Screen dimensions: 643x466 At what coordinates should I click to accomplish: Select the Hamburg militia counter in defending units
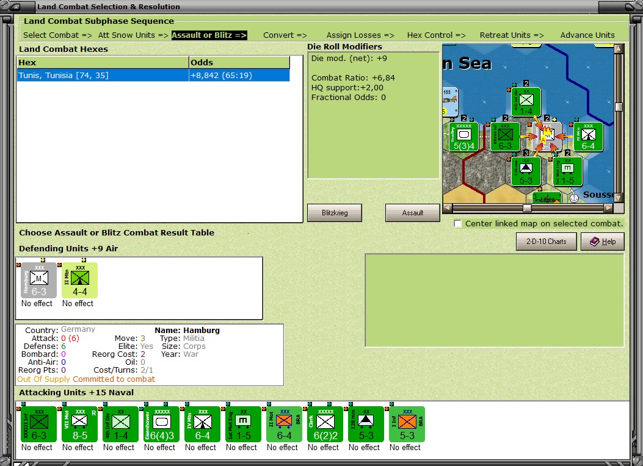(x=37, y=279)
